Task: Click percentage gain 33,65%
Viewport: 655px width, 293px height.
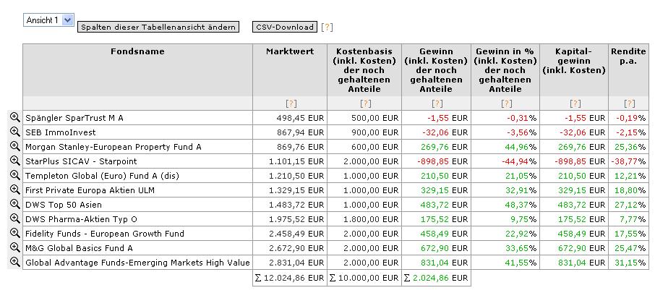Action: click(x=521, y=248)
